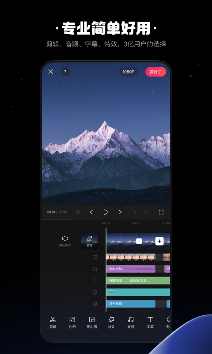Toggle 关闭原声 mute original sound

(65, 241)
